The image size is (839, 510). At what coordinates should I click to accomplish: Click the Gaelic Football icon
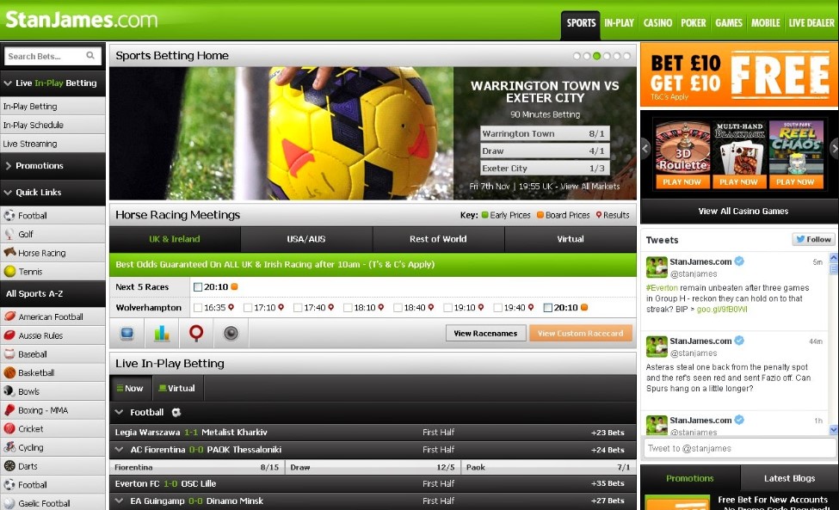[x=9, y=503]
